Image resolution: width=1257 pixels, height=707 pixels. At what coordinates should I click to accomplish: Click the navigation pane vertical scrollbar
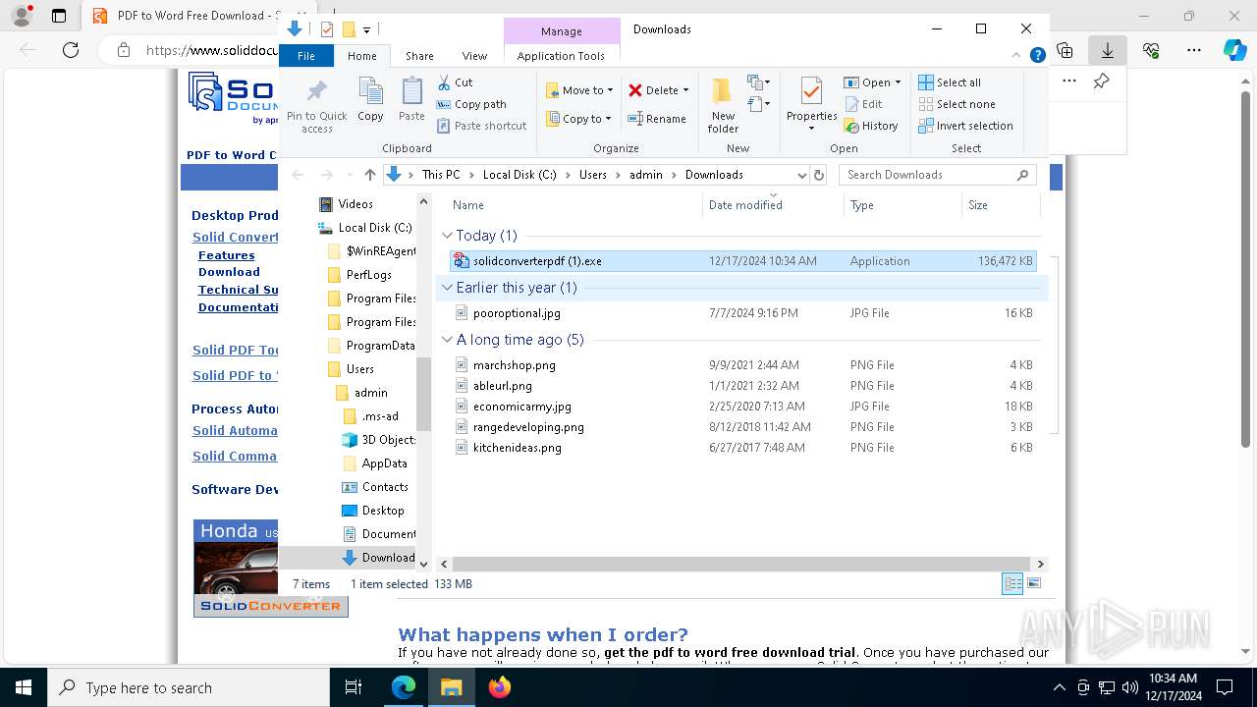[424, 394]
